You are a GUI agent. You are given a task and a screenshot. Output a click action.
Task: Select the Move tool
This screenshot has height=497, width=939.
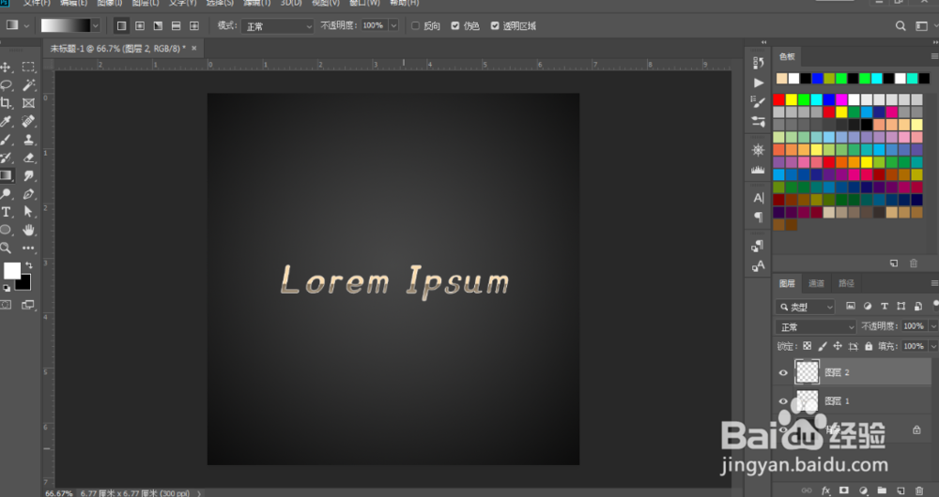[6, 67]
